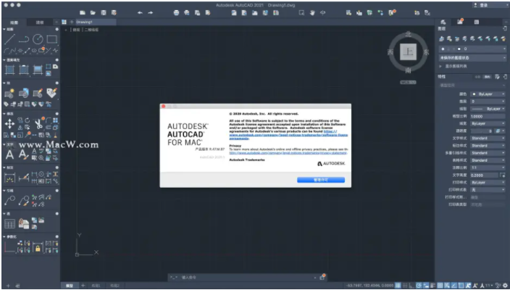The width and height of the screenshot is (510, 290).
Task: Click the Print icon in the toolbar
Action: pyautogui.click(x=176, y=13)
